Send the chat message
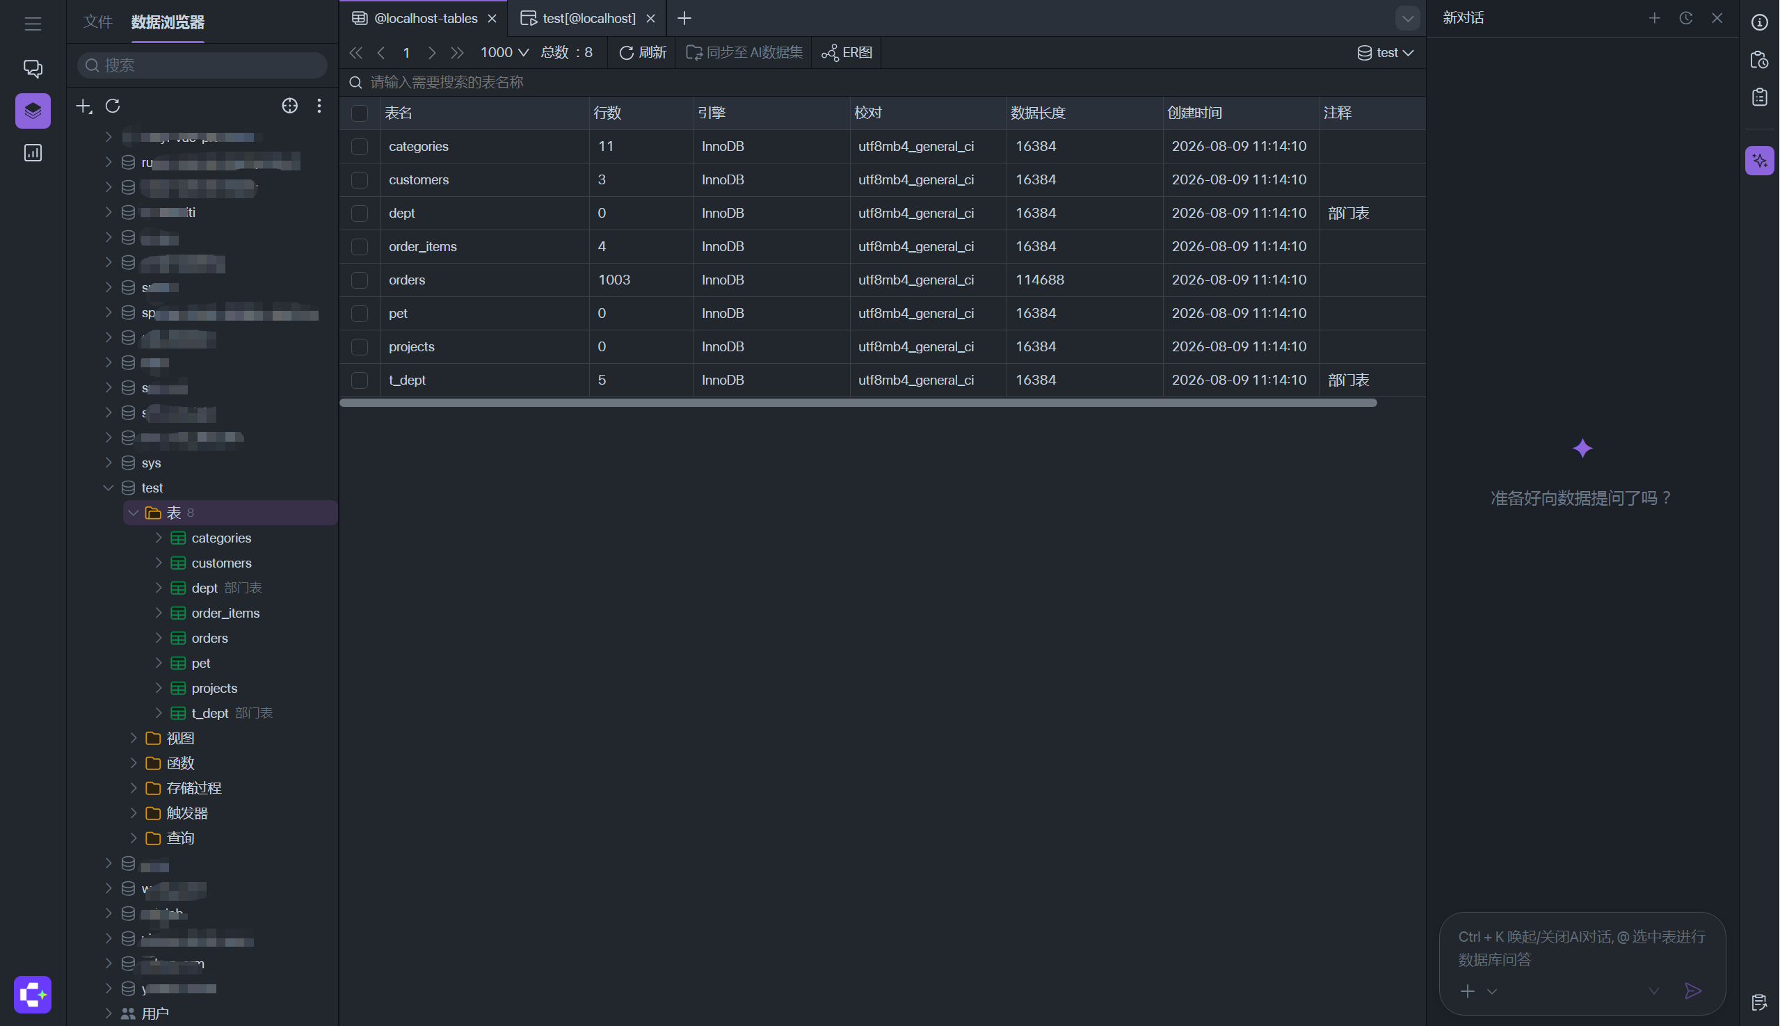This screenshot has height=1026, width=1780. [x=1692, y=991]
